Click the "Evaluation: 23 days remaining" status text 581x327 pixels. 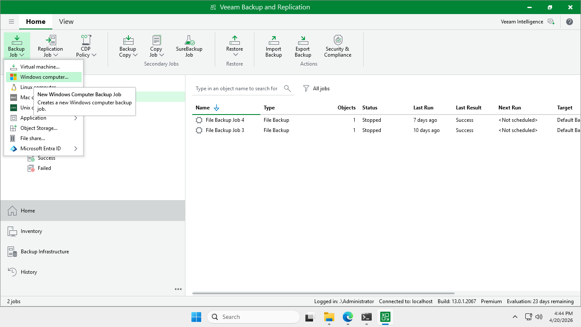[x=540, y=301]
